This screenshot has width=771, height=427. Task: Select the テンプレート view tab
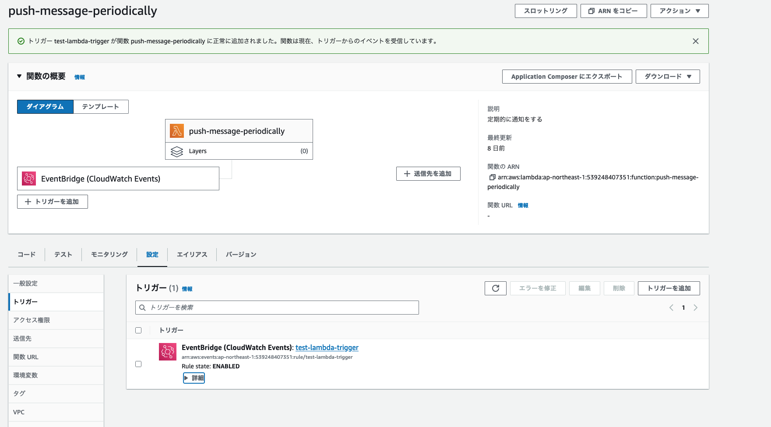pyautogui.click(x=101, y=107)
